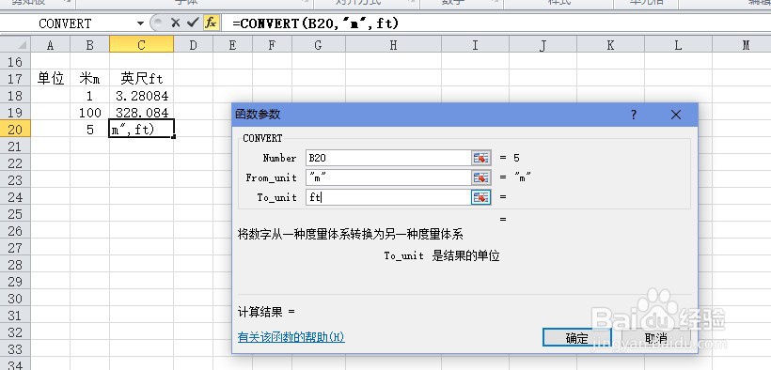Screen dimensions: 771x370
Task: Click cell B19 containing 100
Action: pyautogui.click(x=89, y=112)
